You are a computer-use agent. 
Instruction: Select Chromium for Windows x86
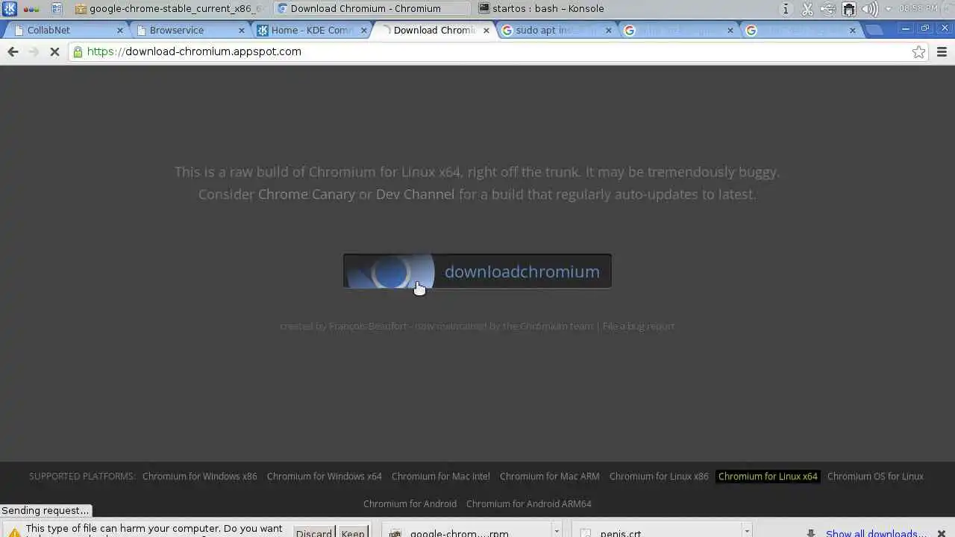200,476
